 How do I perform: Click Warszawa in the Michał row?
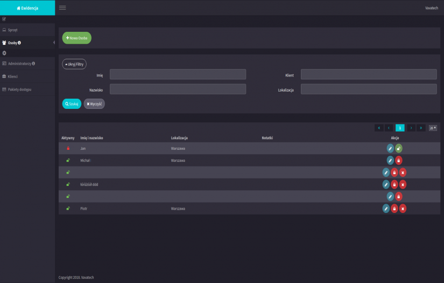(178, 161)
